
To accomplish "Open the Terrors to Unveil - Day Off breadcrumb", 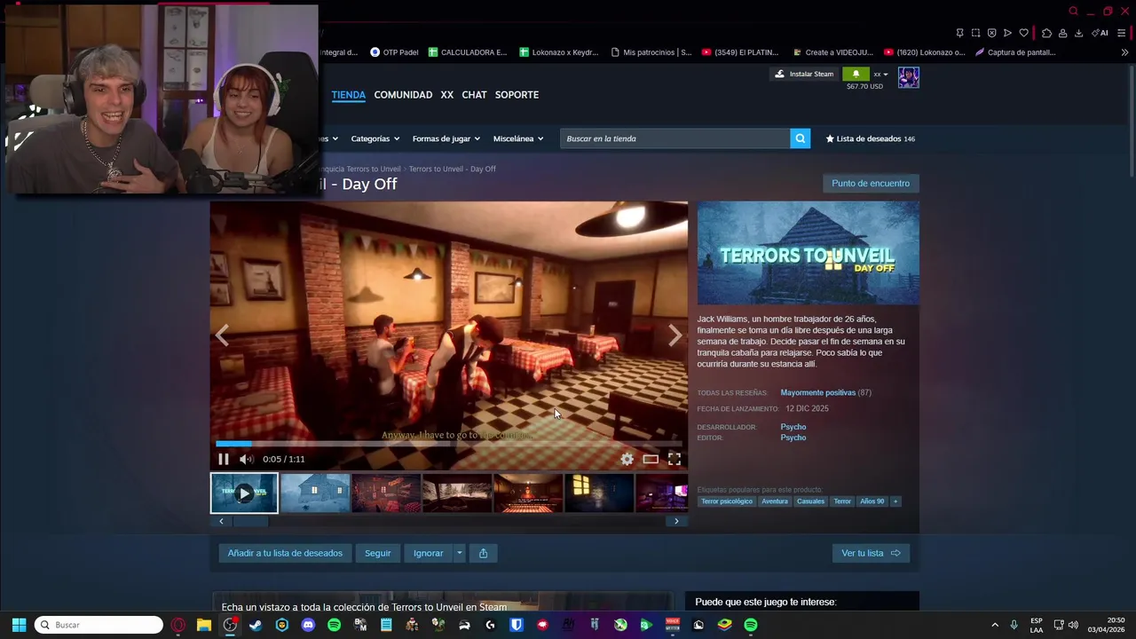I will coord(452,169).
